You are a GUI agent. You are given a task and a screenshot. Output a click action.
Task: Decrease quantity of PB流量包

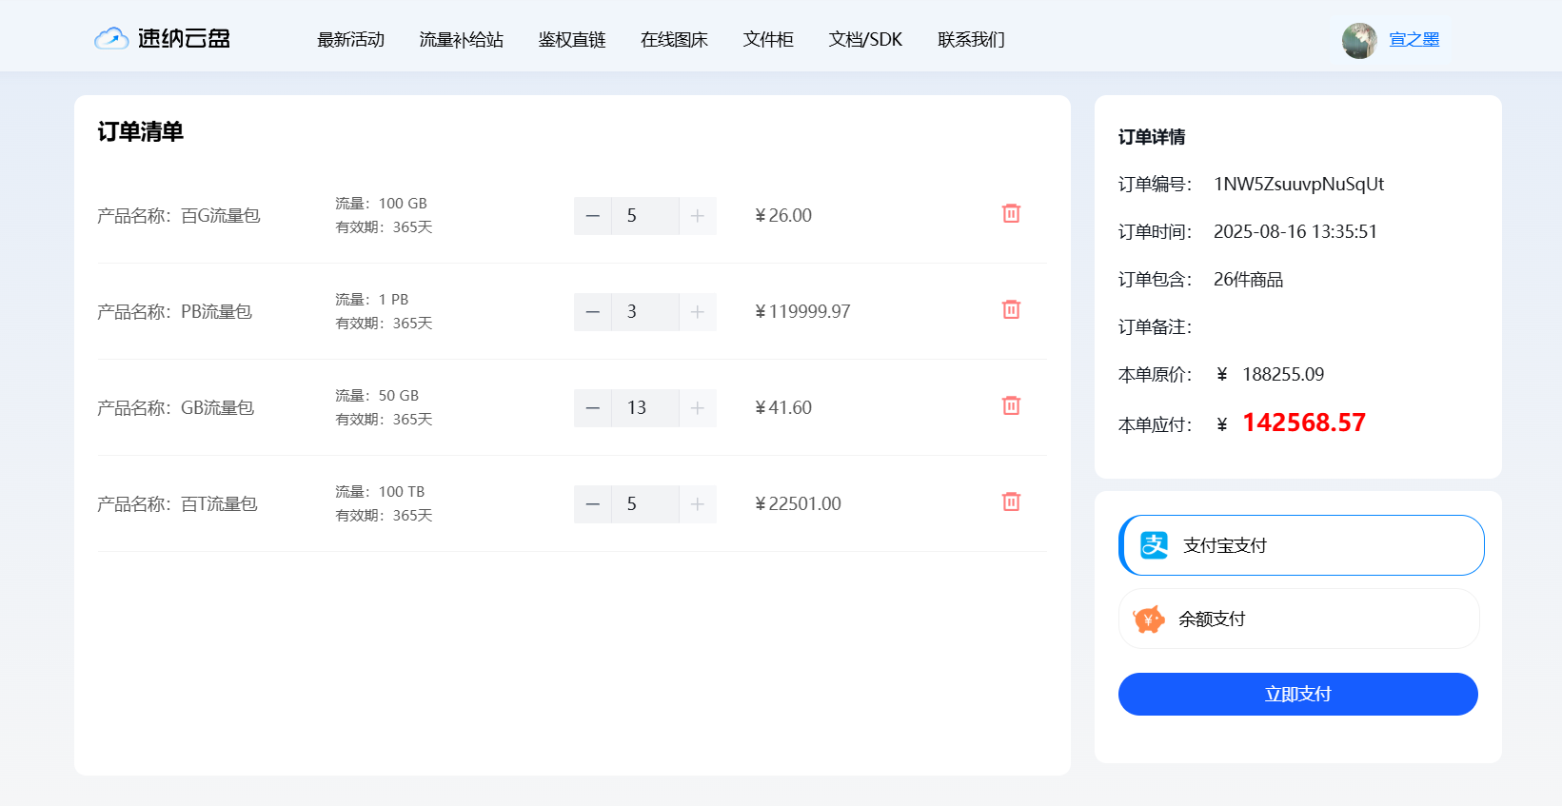point(593,312)
